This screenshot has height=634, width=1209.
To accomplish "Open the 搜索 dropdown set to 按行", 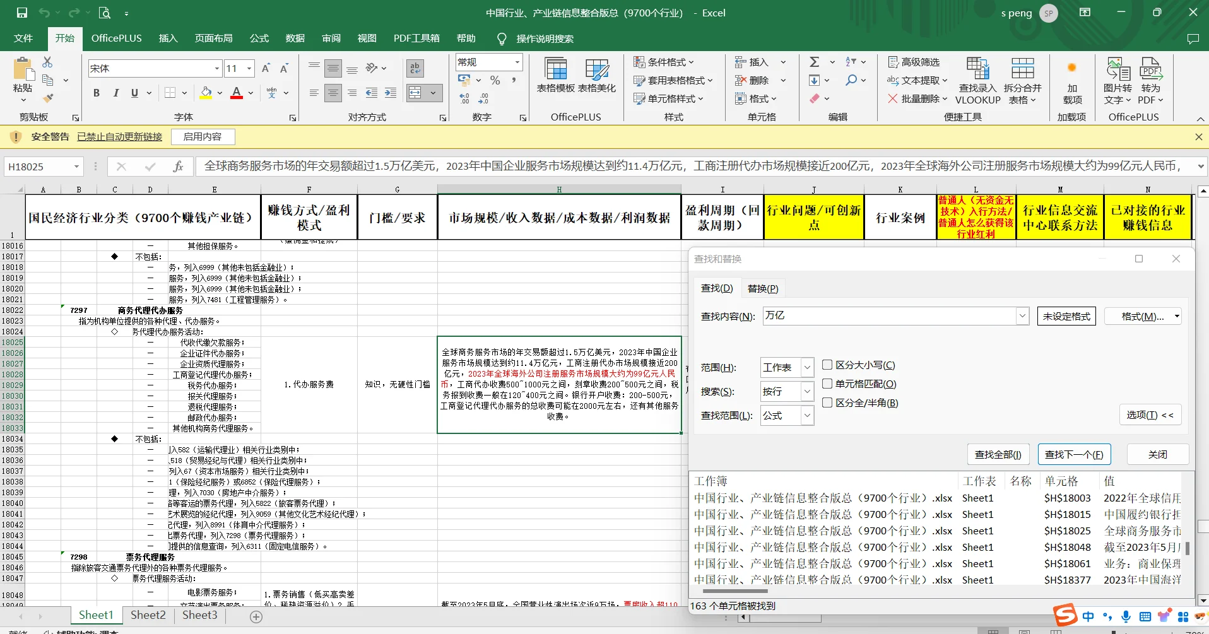I will pos(807,391).
